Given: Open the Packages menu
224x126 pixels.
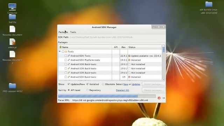Looking at the screenshot, I should click(63, 32).
